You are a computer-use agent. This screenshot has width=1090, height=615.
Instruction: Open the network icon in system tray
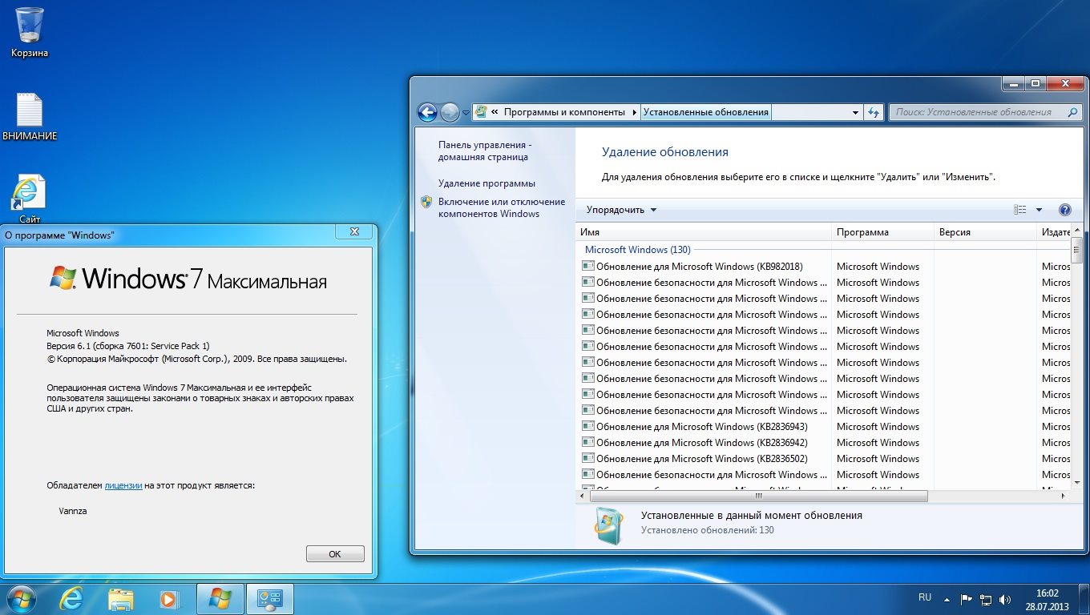tap(986, 599)
